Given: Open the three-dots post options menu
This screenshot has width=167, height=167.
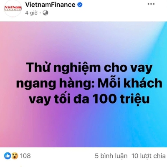Looking at the screenshot, I should (151, 4).
